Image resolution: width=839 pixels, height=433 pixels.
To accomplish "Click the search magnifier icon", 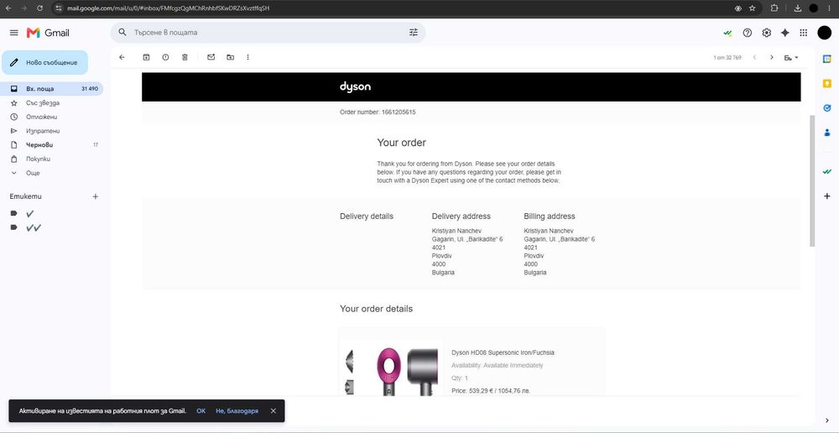I will tap(122, 33).
